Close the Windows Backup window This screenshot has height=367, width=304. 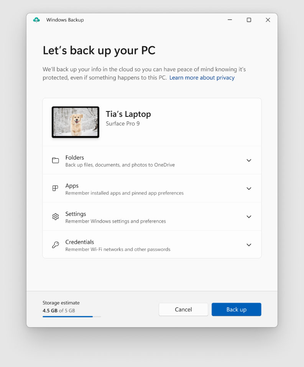click(x=268, y=20)
